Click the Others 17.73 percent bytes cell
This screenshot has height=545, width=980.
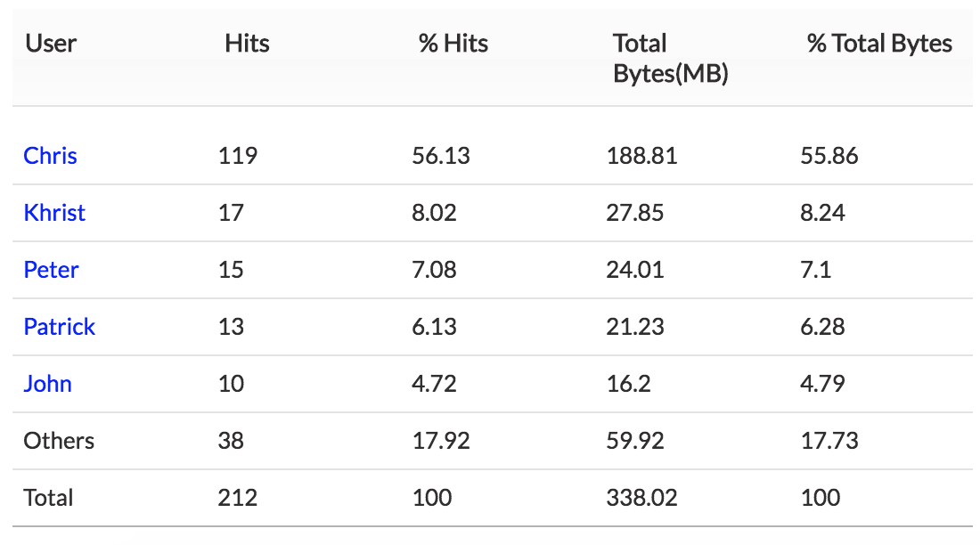click(829, 441)
